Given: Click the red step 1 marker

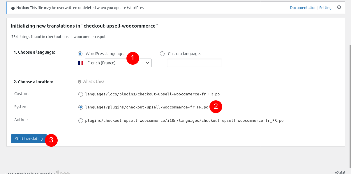Looking at the screenshot, I should (133, 58).
